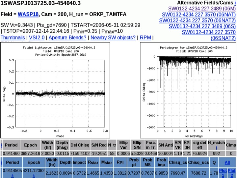
Task: Select alternative field 3570 (06NAT2)
Action: coord(197,20)
